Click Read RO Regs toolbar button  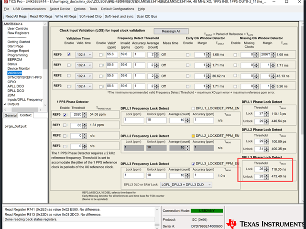coord(41,16)
